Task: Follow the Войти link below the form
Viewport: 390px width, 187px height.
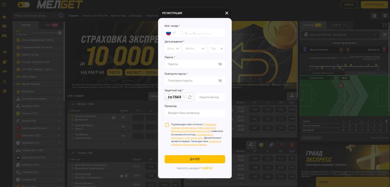Action: [x=207, y=168]
